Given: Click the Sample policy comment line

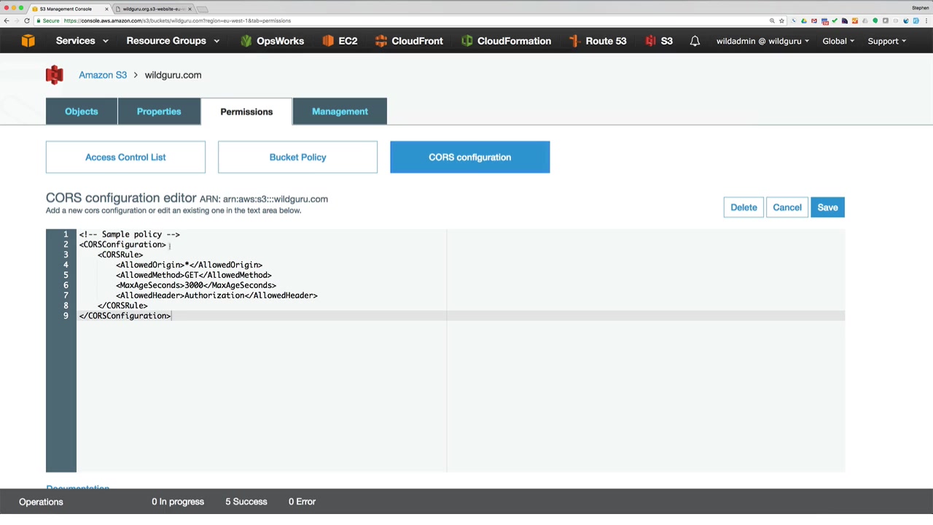Looking at the screenshot, I should [130, 234].
